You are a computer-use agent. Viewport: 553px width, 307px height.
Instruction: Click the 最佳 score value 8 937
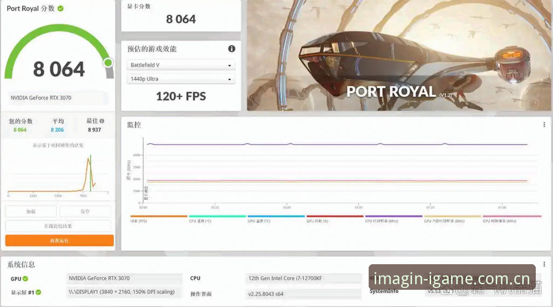pos(94,130)
